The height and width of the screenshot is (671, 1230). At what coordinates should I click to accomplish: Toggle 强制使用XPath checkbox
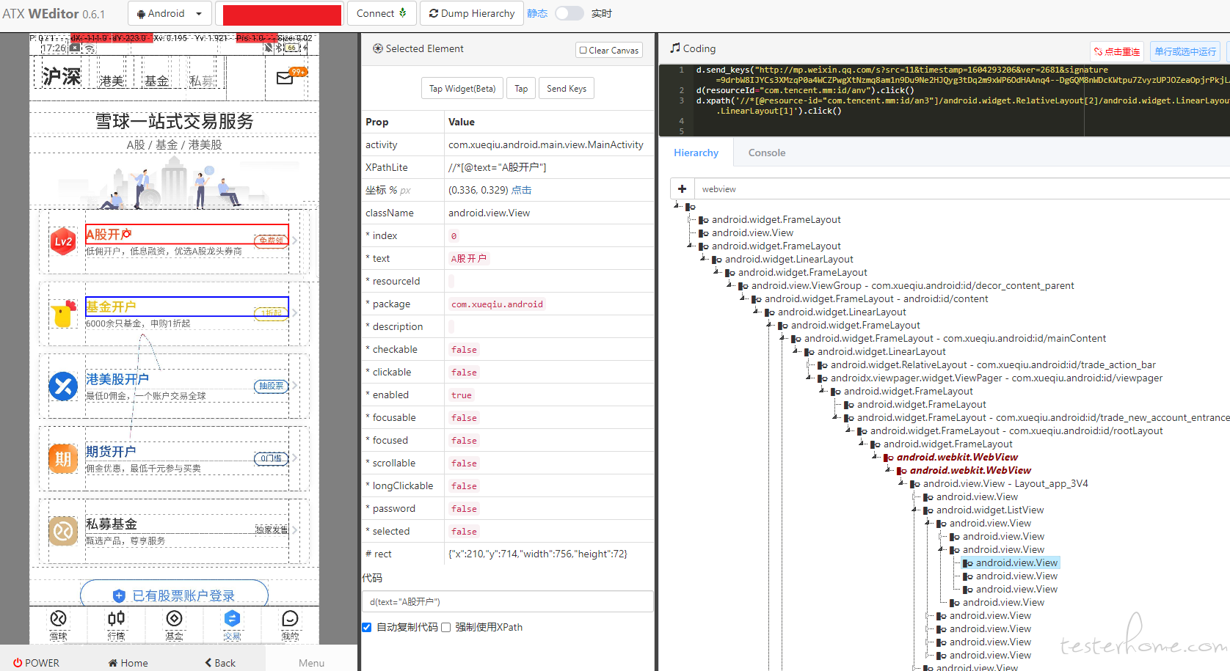445,627
